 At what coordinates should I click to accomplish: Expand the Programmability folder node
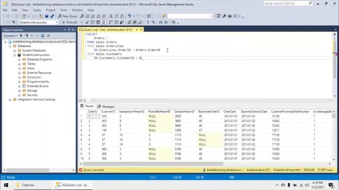coord(19,82)
